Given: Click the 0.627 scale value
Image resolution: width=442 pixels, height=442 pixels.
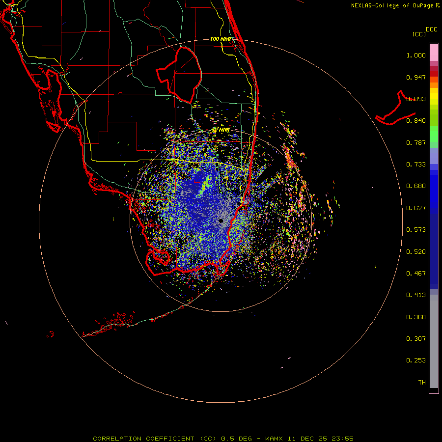Looking at the screenshot, I should coord(416,208).
